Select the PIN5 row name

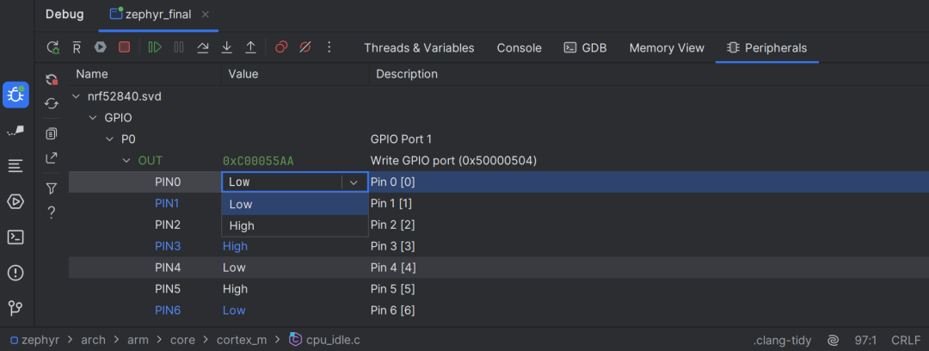point(167,289)
